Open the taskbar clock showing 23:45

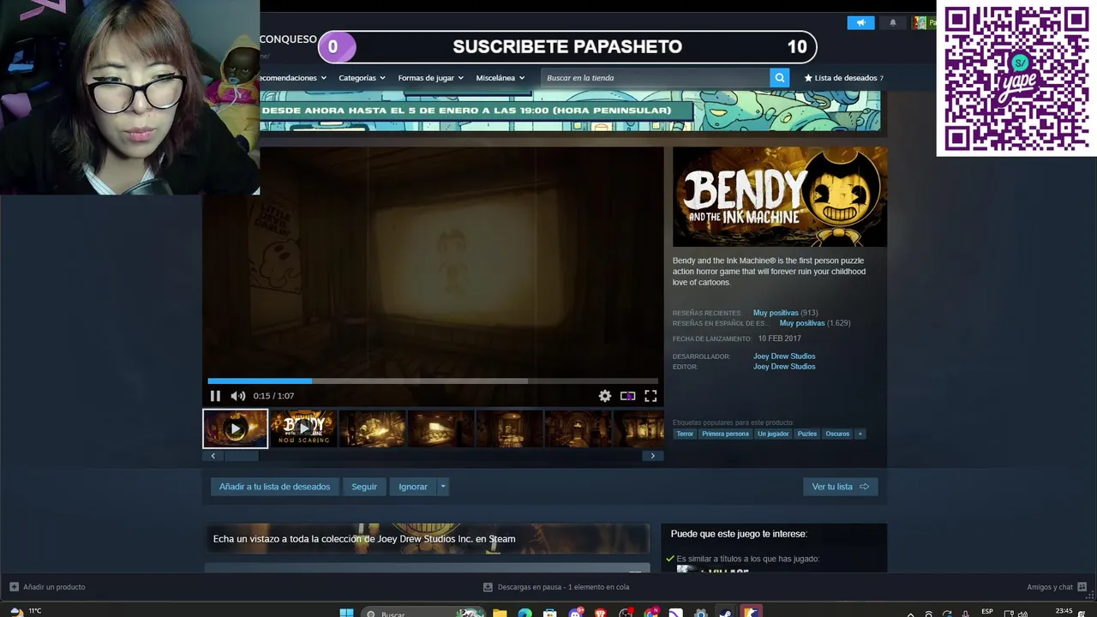click(1064, 612)
